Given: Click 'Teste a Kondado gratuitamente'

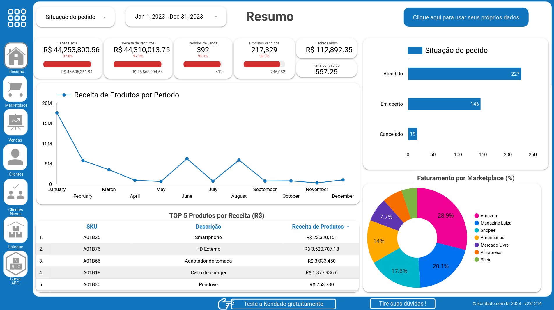Looking at the screenshot, I should click(x=283, y=304).
